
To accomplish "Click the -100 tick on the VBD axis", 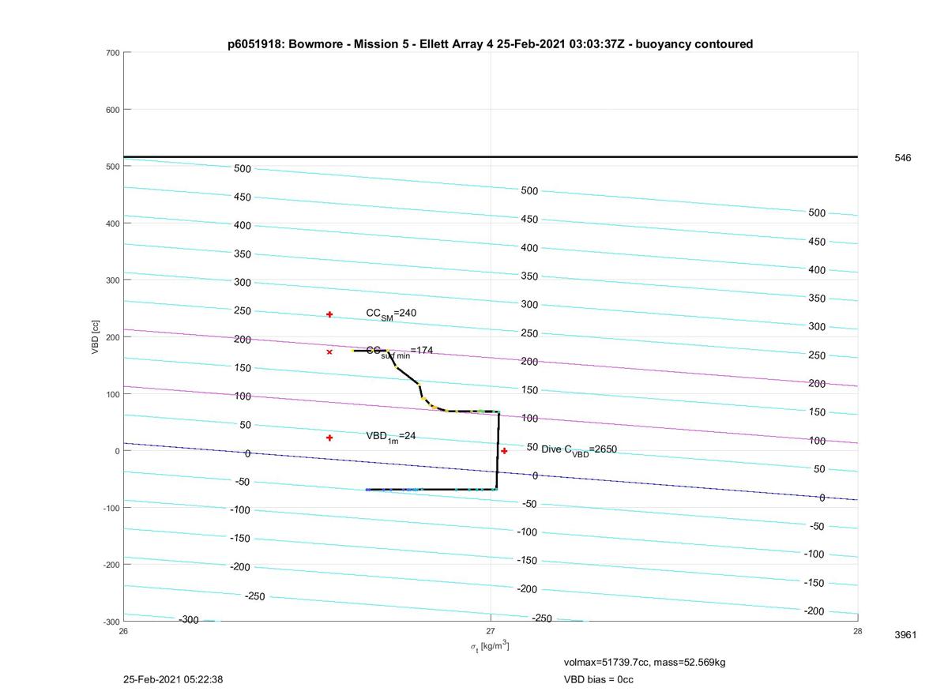I will point(111,508).
